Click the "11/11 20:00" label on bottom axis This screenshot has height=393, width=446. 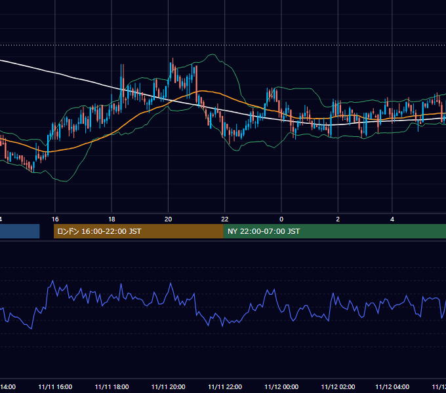[169, 386]
